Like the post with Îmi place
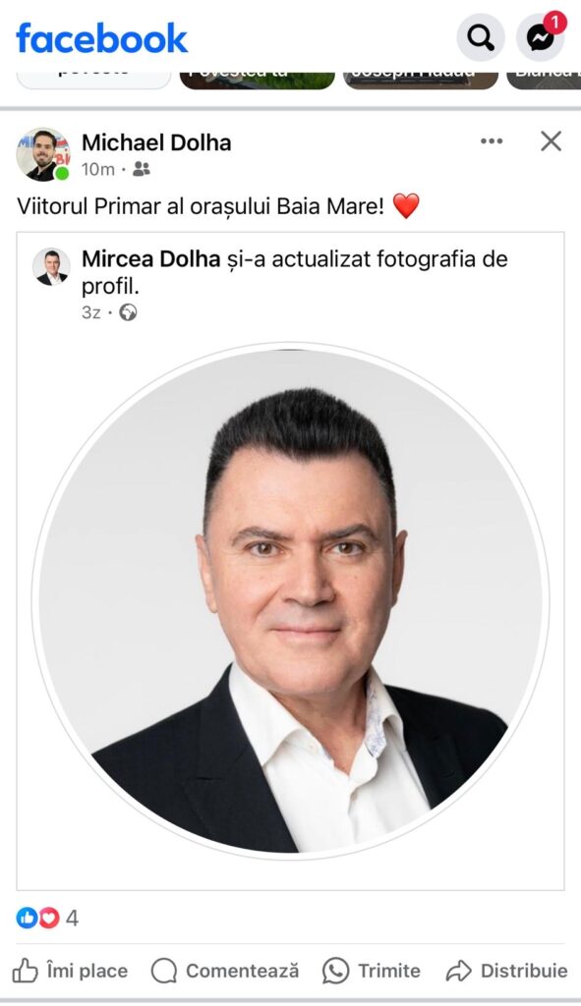 pos(70,971)
